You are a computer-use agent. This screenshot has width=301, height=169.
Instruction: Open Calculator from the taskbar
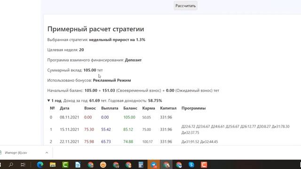141,165
